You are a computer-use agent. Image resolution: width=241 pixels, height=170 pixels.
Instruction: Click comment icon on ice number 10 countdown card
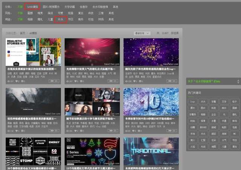139,131
